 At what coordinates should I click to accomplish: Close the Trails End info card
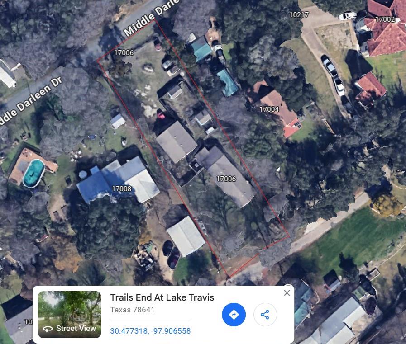point(287,293)
